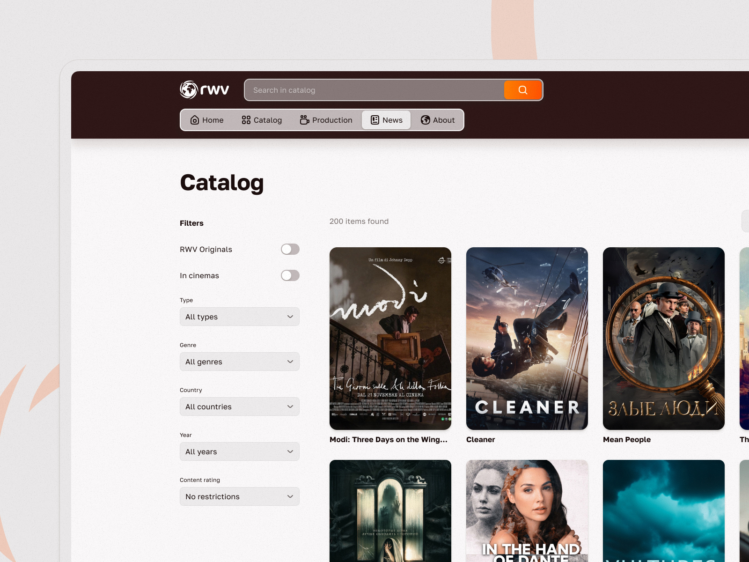The height and width of the screenshot is (562, 749).
Task: Click the Search in catalog field
Action: (x=374, y=90)
